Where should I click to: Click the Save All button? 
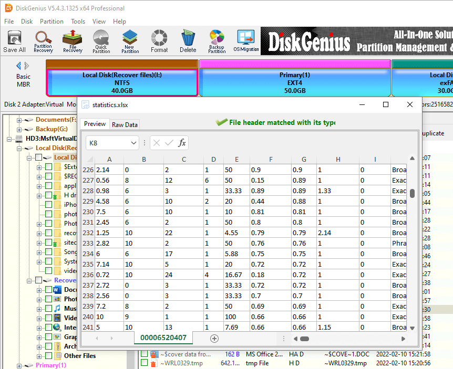pyautogui.click(x=14, y=40)
